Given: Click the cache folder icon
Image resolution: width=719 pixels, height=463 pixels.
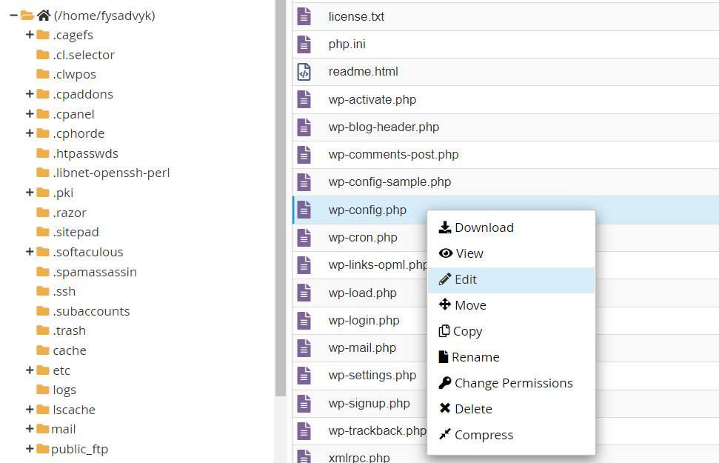Looking at the screenshot, I should tap(42, 350).
